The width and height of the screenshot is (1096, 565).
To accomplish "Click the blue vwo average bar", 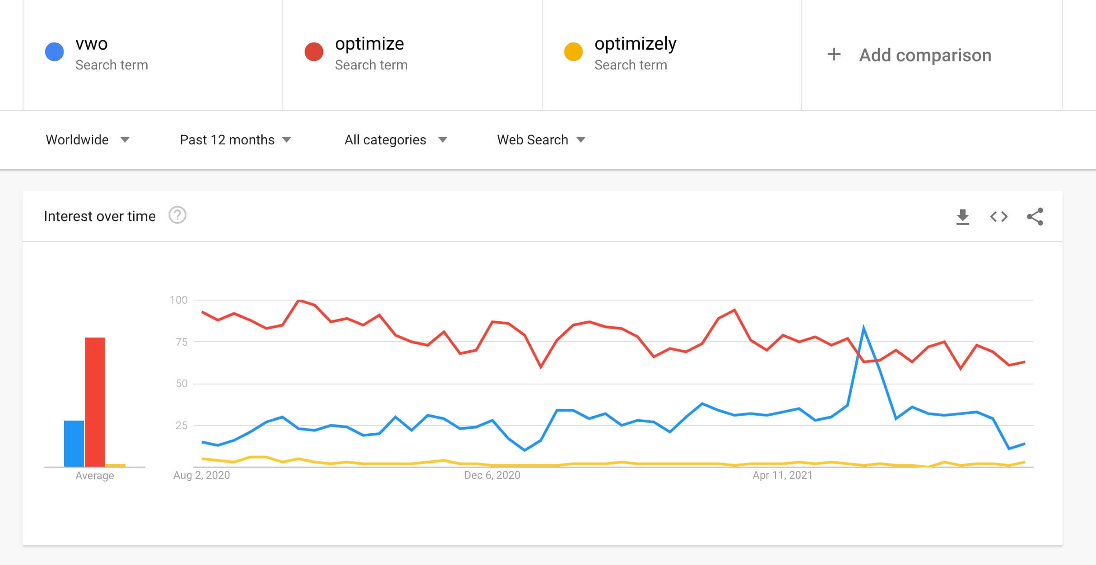I will coord(74,444).
